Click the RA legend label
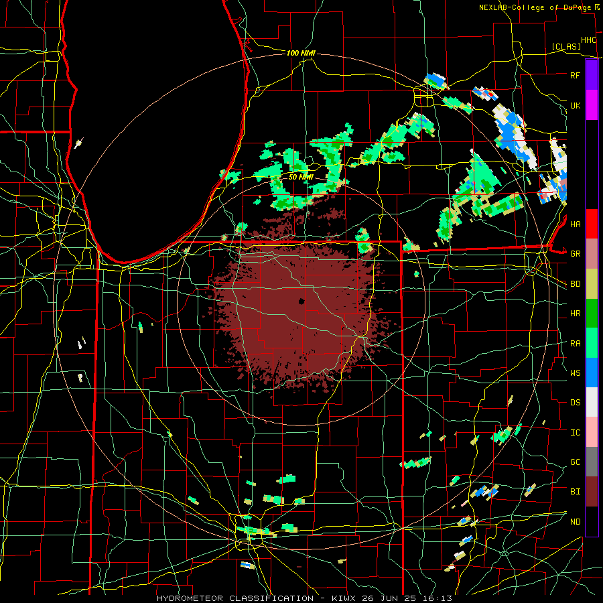The image size is (603, 603). [x=575, y=344]
